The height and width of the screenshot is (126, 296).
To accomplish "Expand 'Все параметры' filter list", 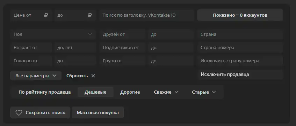I will pyautogui.click(x=36, y=76).
